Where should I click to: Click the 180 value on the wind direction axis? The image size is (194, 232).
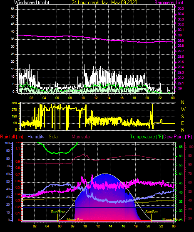click(14, 117)
